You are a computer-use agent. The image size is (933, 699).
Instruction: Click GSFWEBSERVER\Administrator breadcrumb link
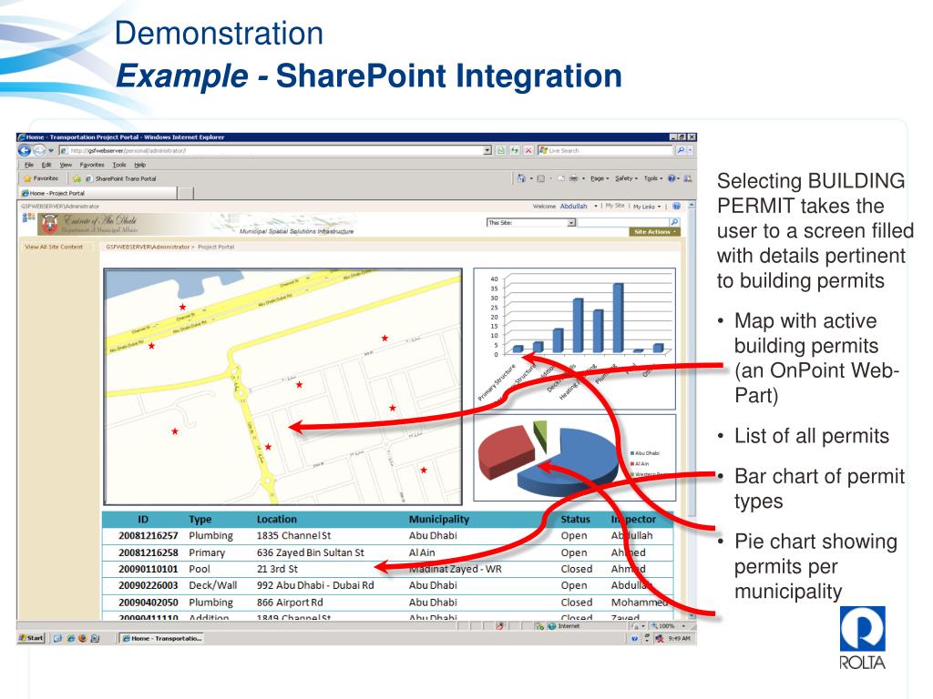coord(148,247)
